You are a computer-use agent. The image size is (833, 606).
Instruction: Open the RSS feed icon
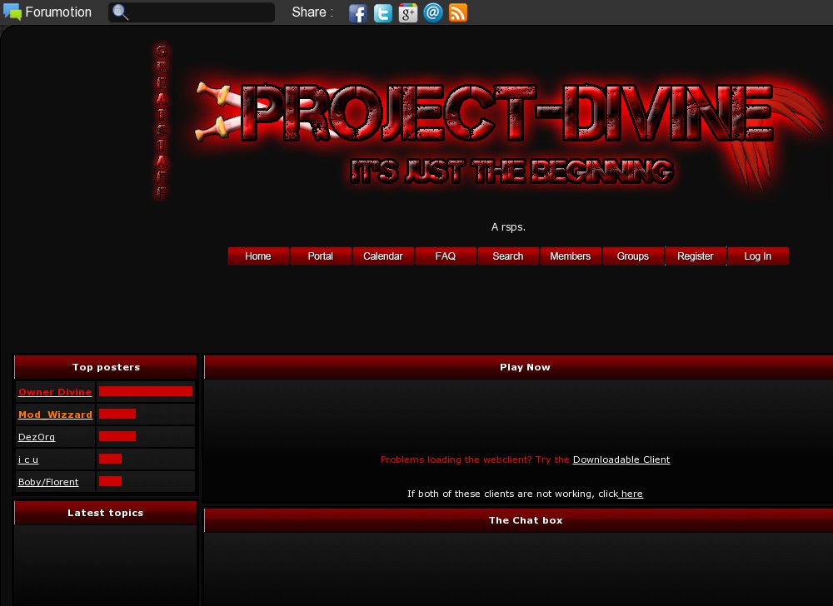[x=458, y=12]
